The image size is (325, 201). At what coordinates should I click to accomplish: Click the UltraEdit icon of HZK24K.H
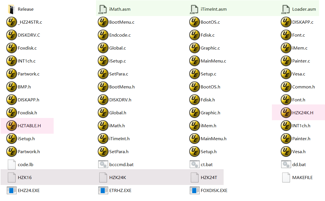[286, 113]
